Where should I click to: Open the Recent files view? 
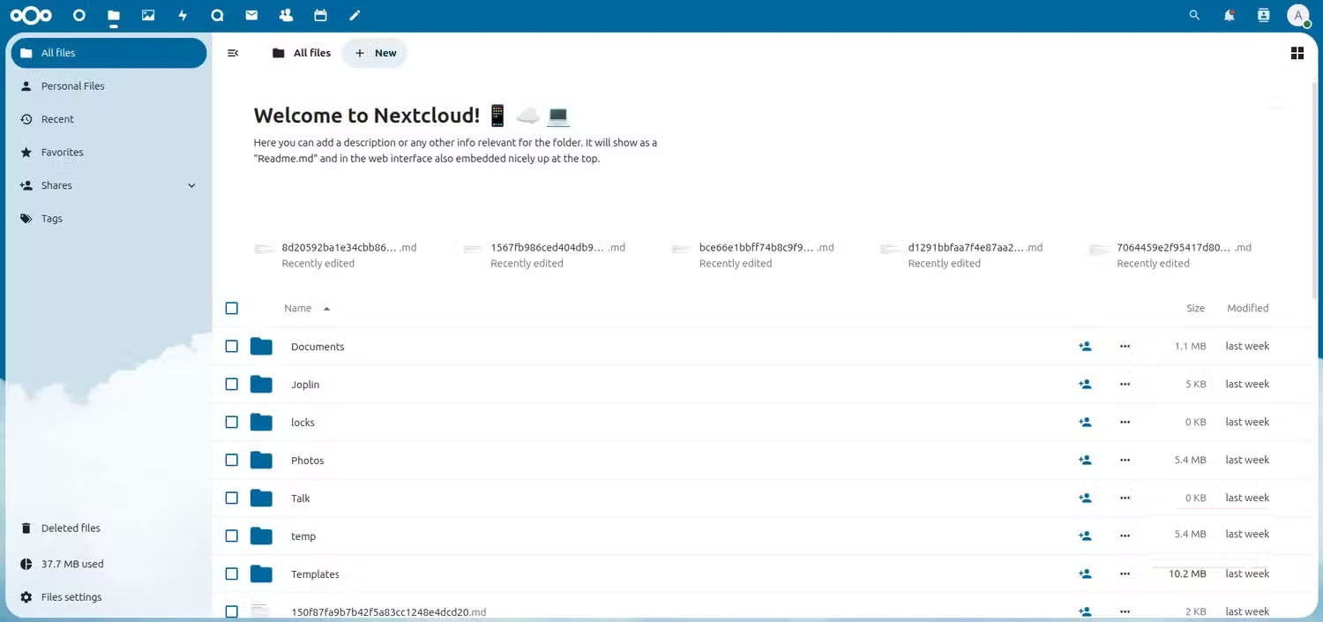click(57, 119)
